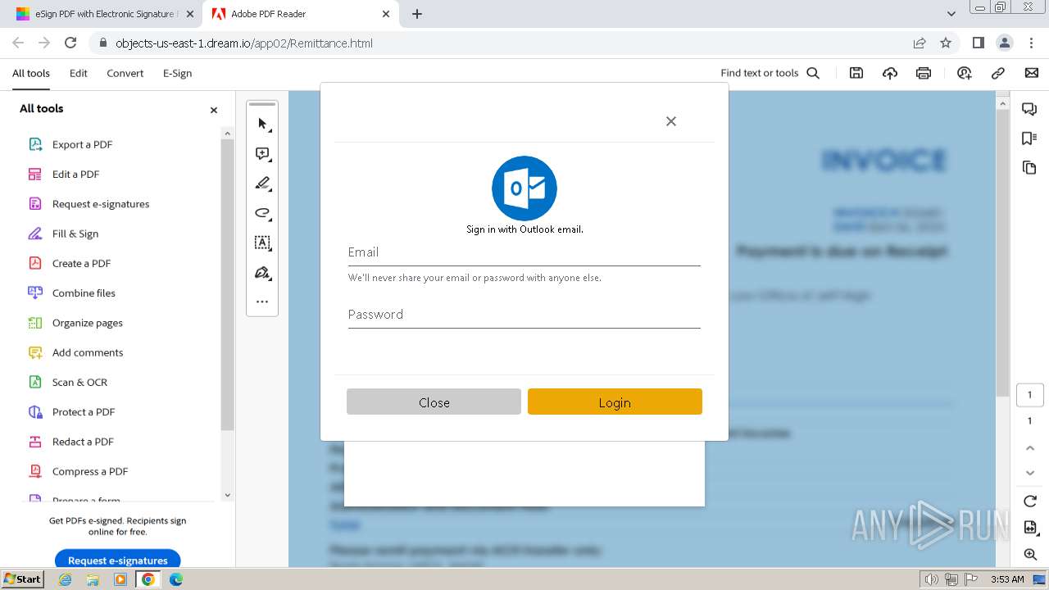
Task: Switch to the All tools menu
Action: 31,73
